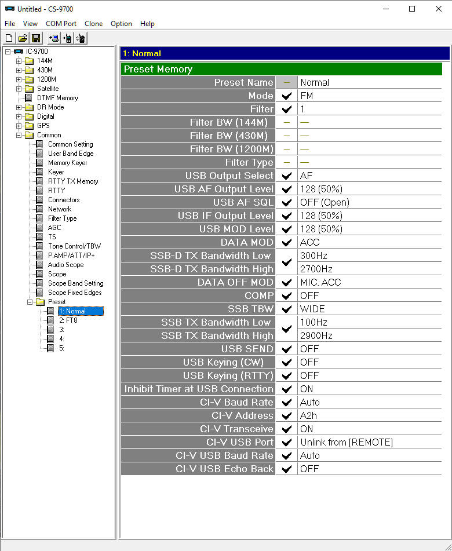Toggle the Mode row checkmark
Image resolution: width=452 pixels, height=551 pixels.
click(x=286, y=96)
